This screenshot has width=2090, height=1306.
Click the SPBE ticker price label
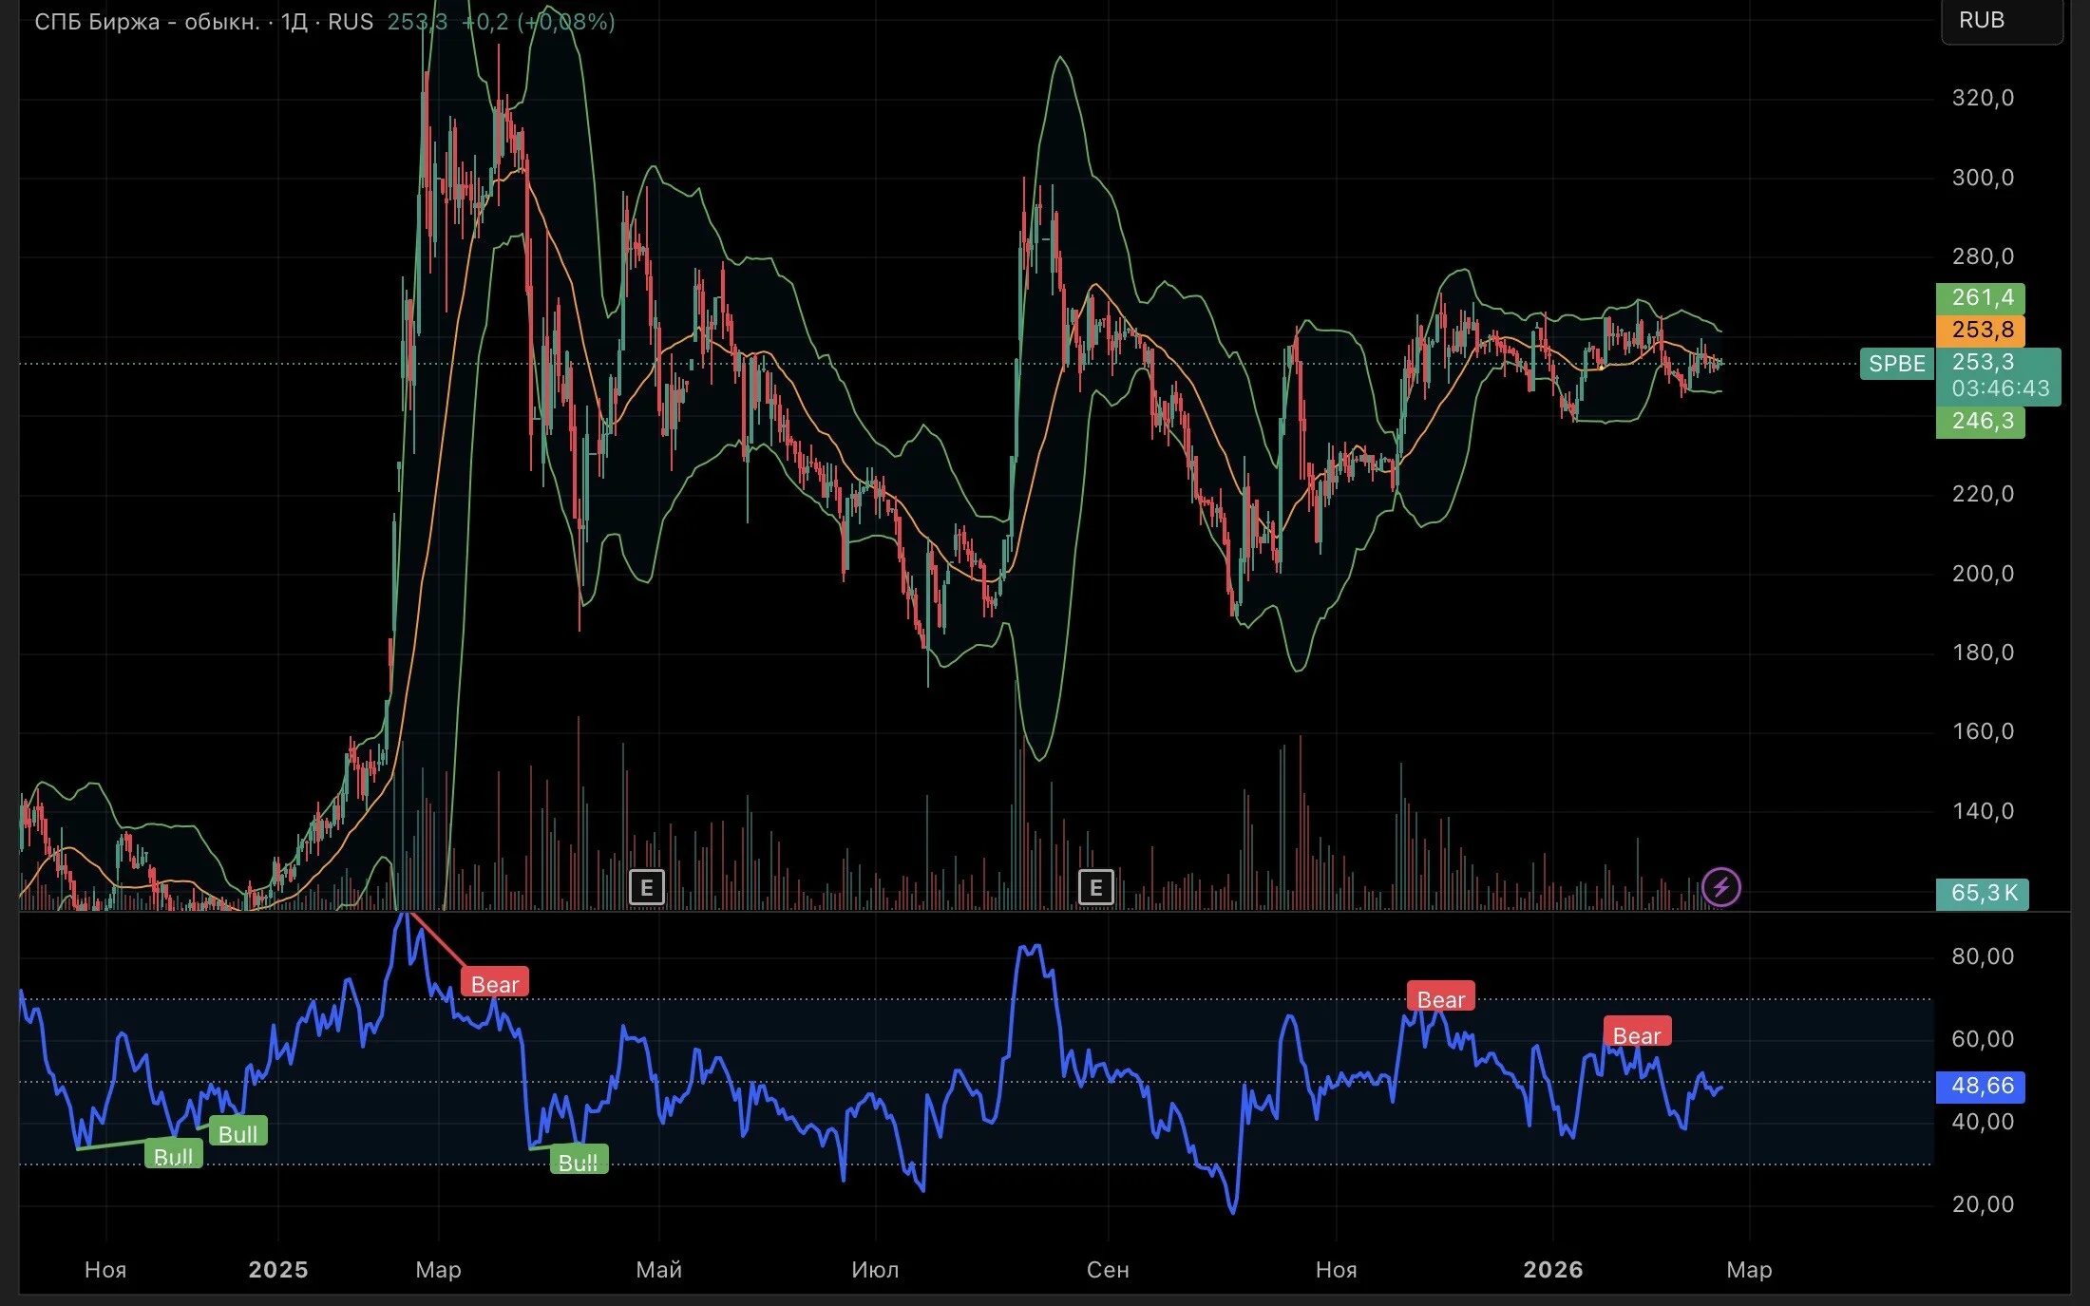1896,364
